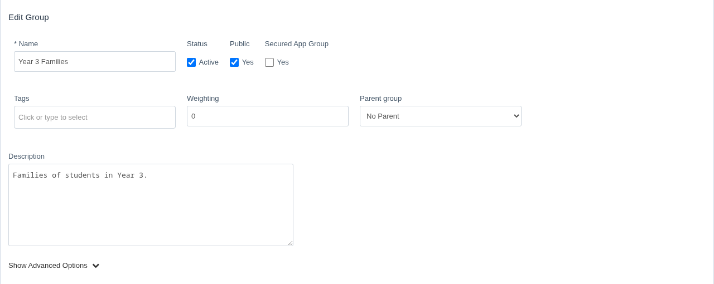The width and height of the screenshot is (714, 284).
Task: Click the Public label
Action: [240, 44]
